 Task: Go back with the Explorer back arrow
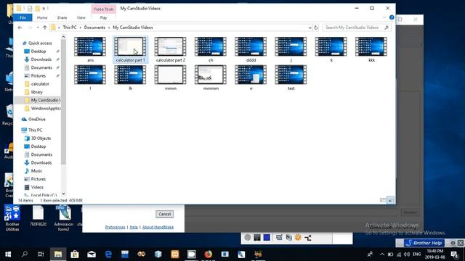click(20, 28)
